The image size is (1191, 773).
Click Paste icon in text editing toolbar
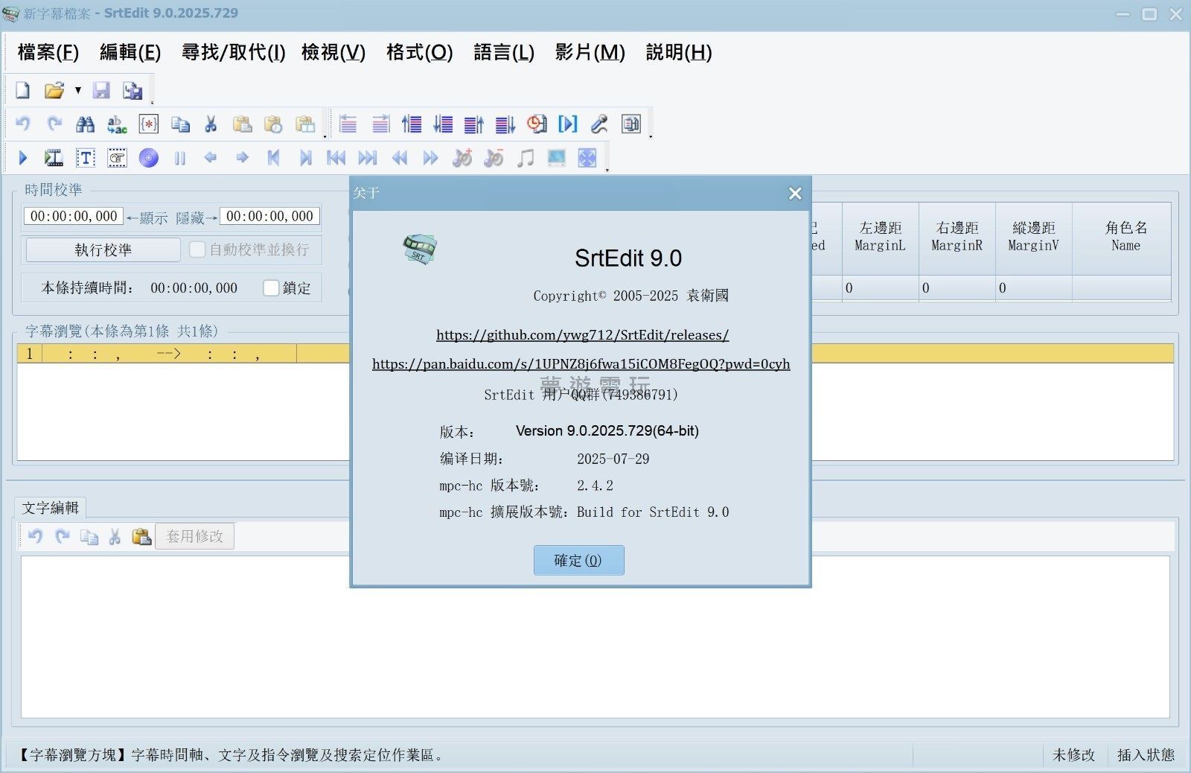coord(141,536)
